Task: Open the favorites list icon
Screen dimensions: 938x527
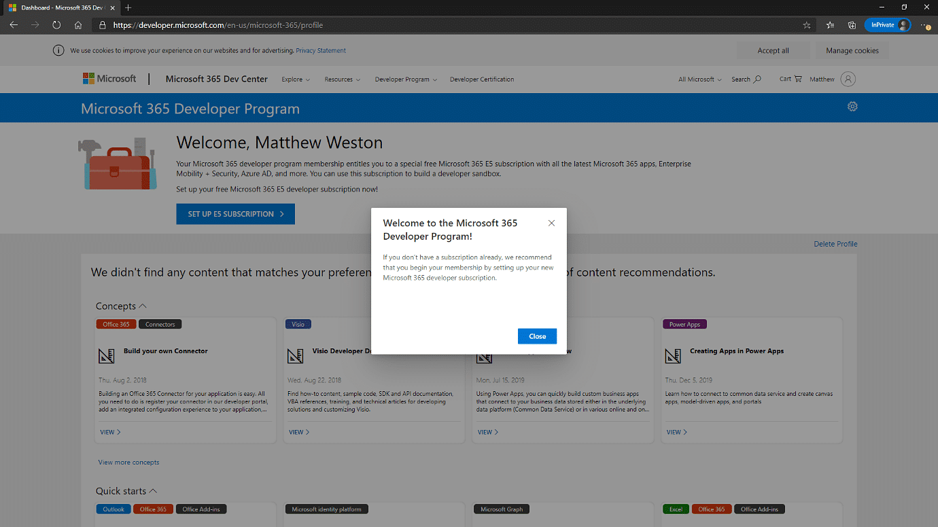Action: [831, 25]
